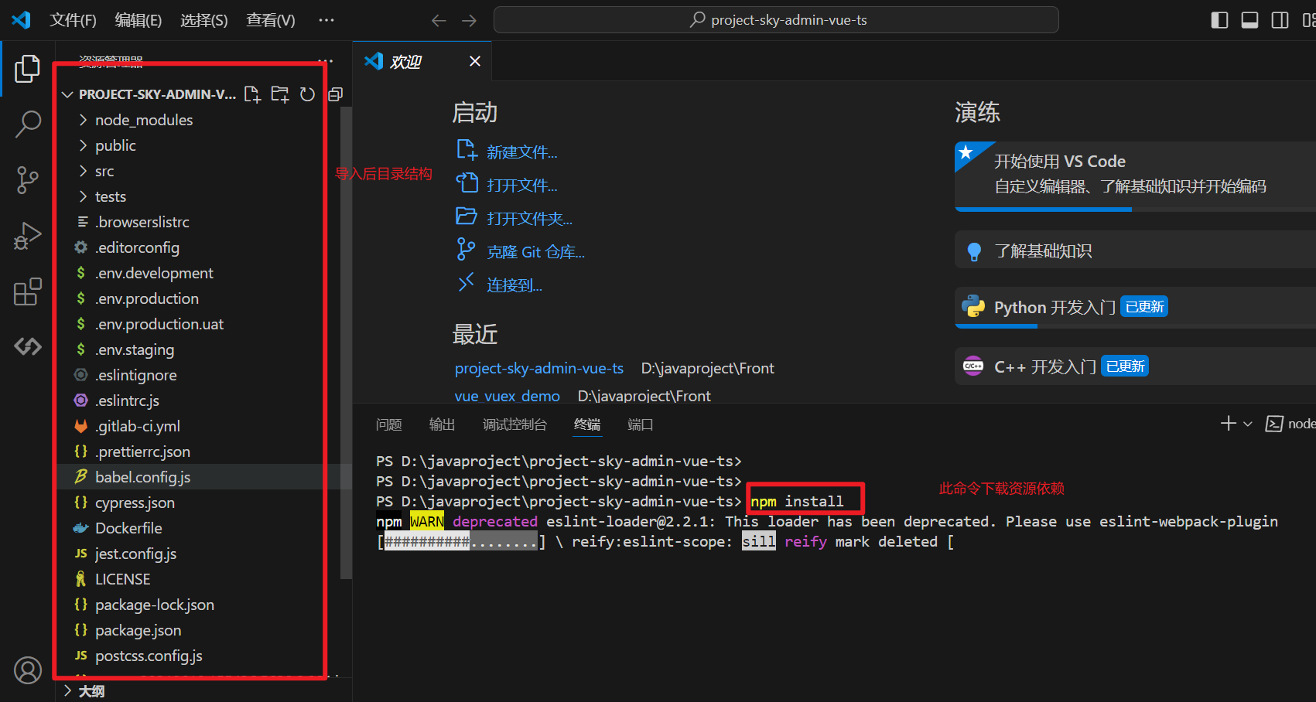Open the 开始使用 VS Code walkthrough

(1135, 175)
